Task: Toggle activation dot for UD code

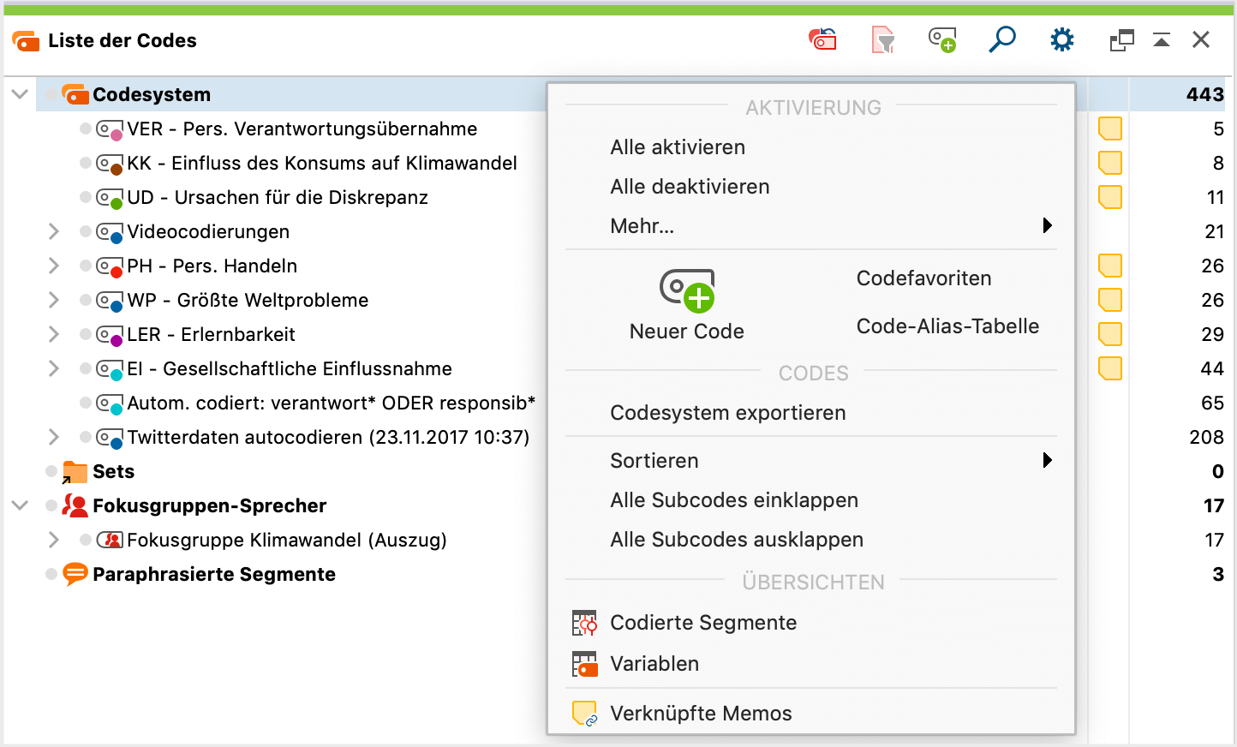Action: [x=85, y=197]
